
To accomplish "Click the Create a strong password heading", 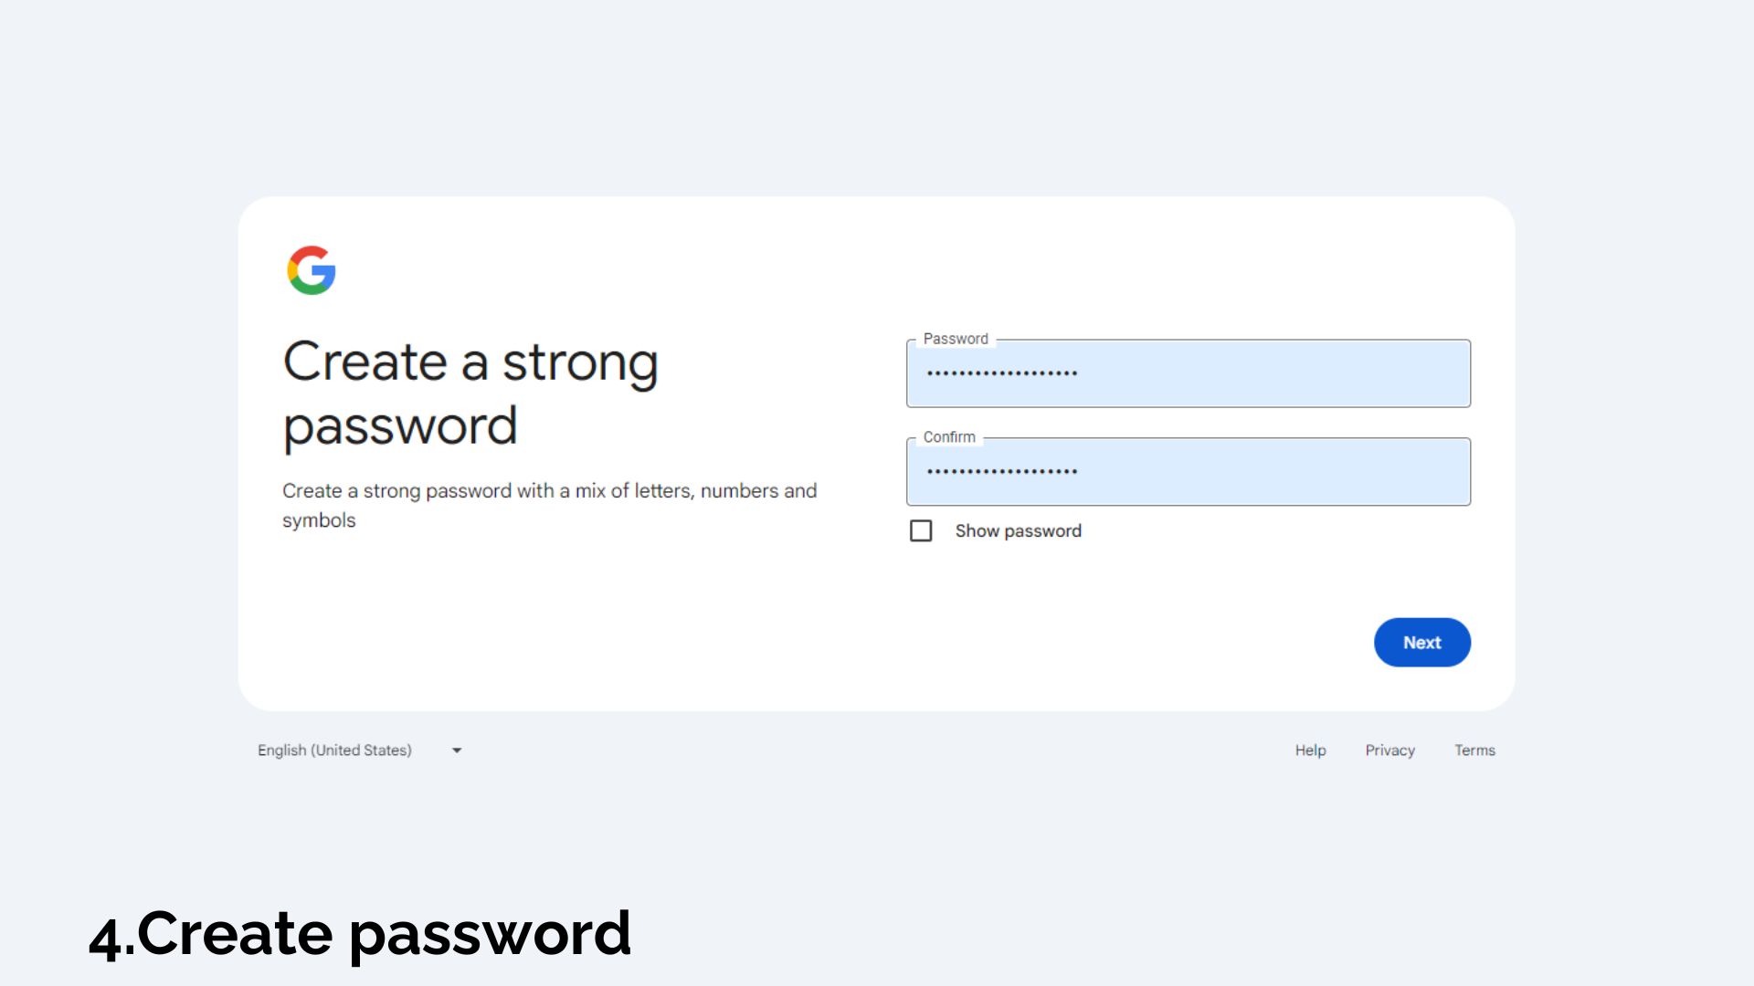I will coord(470,393).
